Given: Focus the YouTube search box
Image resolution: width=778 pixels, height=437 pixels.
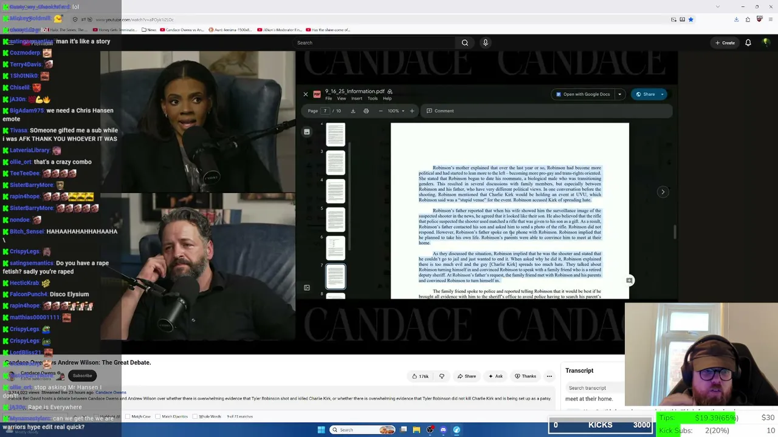Looking at the screenshot, I should click(x=374, y=42).
